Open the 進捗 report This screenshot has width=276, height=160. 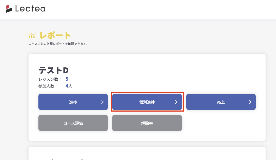[x=73, y=102]
